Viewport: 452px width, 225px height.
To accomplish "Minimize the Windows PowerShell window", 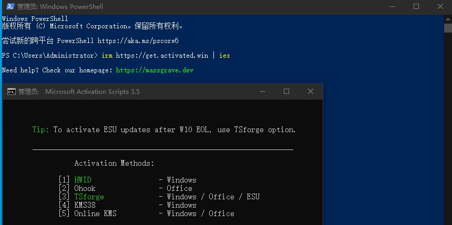I will click(392, 6).
